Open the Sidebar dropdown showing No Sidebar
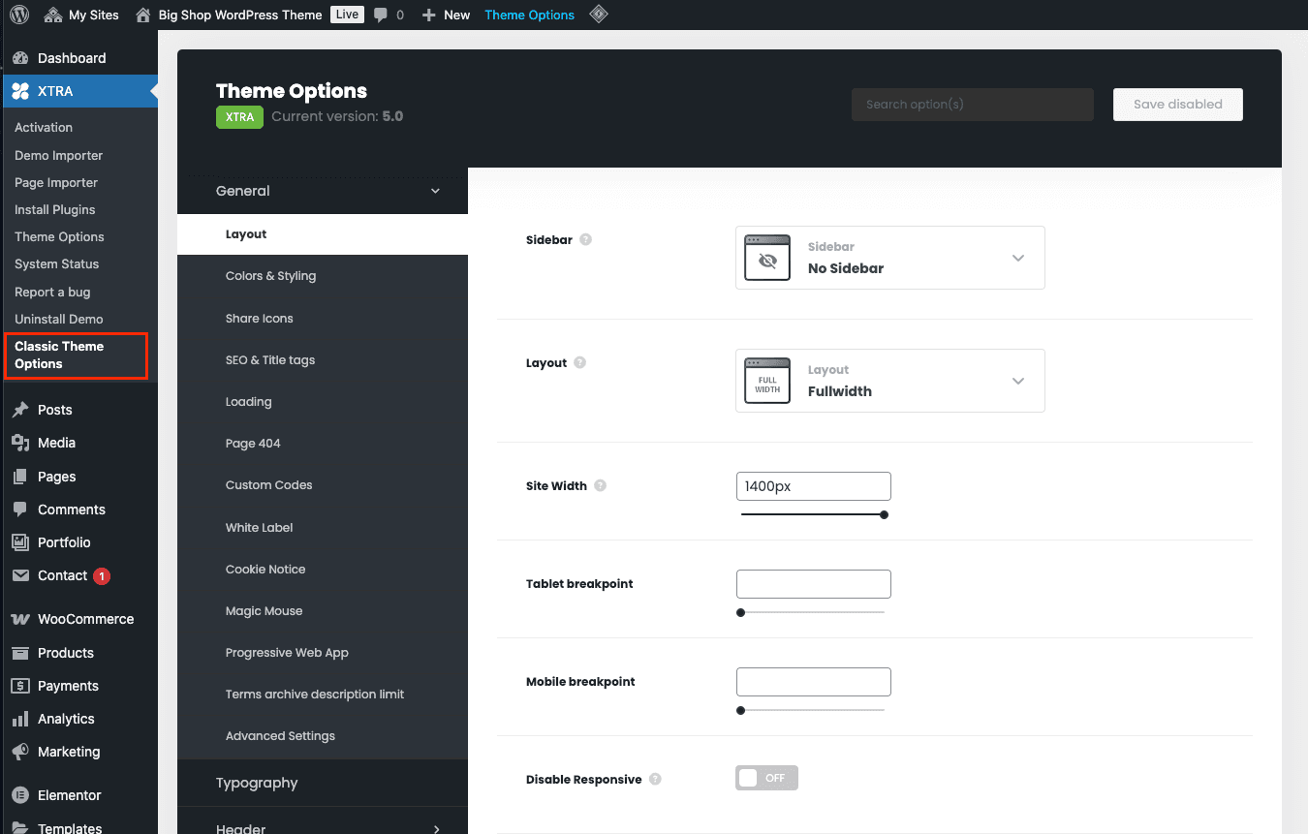 tap(889, 258)
